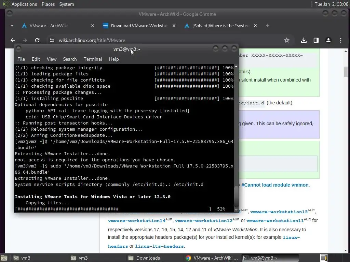Click Chrome page scrollbar down arrow
350x262 pixels.
pyautogui.click(x=346, y=251)
